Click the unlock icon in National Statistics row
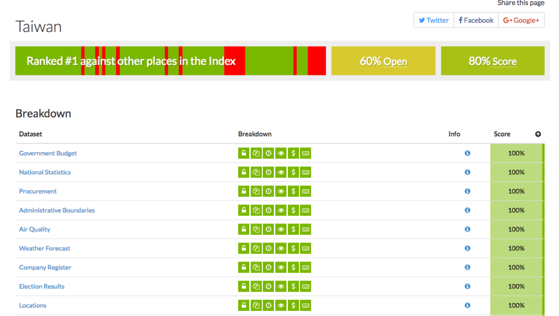The image size is (559, 316). pyautogui.click(x=244, y=172)
